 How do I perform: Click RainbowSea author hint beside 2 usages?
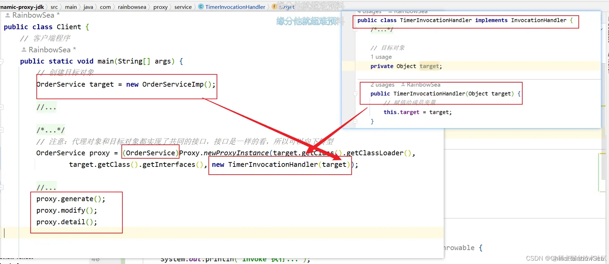tap(423, 85)
